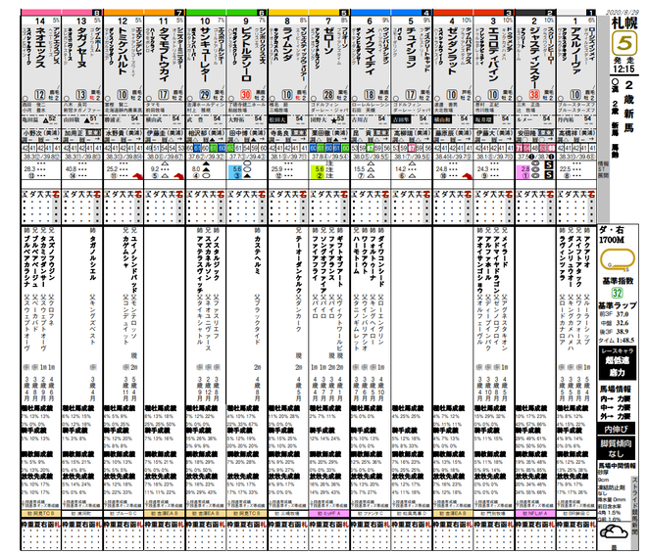Click the レースキャラ 超低速 box
The height and width of the screenshot is (554, 647).
pyautogui.click(x=618, y=362)
